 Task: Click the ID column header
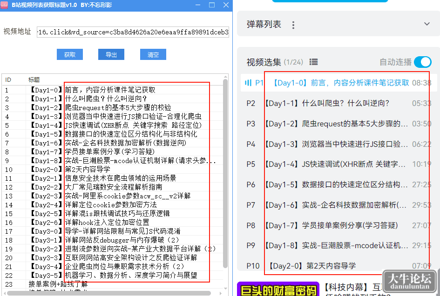click(x=8, y=80)
